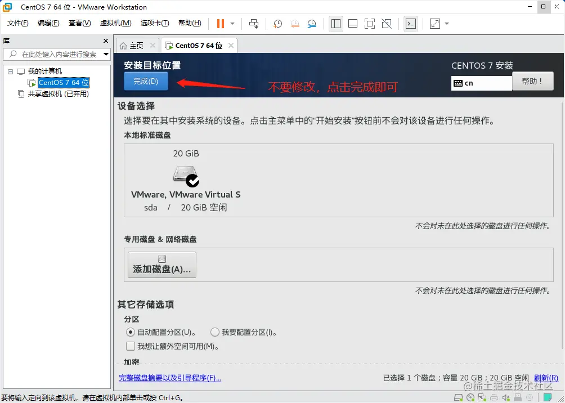Maximize the VMware Workstation window
The height and width of the screenshot is (403, 565).
tap(544, 7)
